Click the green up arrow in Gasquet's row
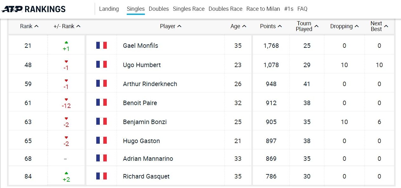The height and width of the screenshot is (188, 401). click(x=66, y=173)
